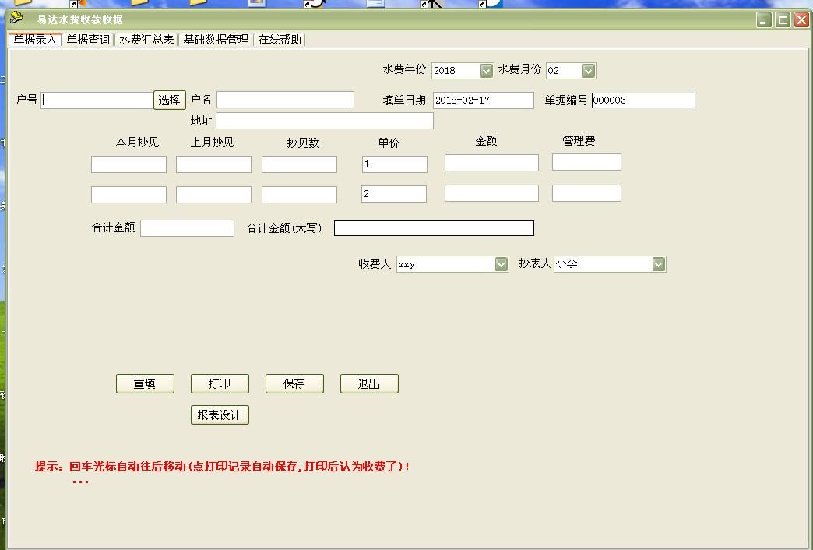Image resolution: width=813 pixels, height=550 pixels.
Task: Click the 退出 button
Action: tap(369, 384)
